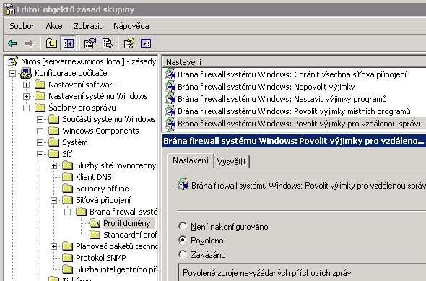Select Chránit všechna síťová připojení setting

tap(292, 74)
